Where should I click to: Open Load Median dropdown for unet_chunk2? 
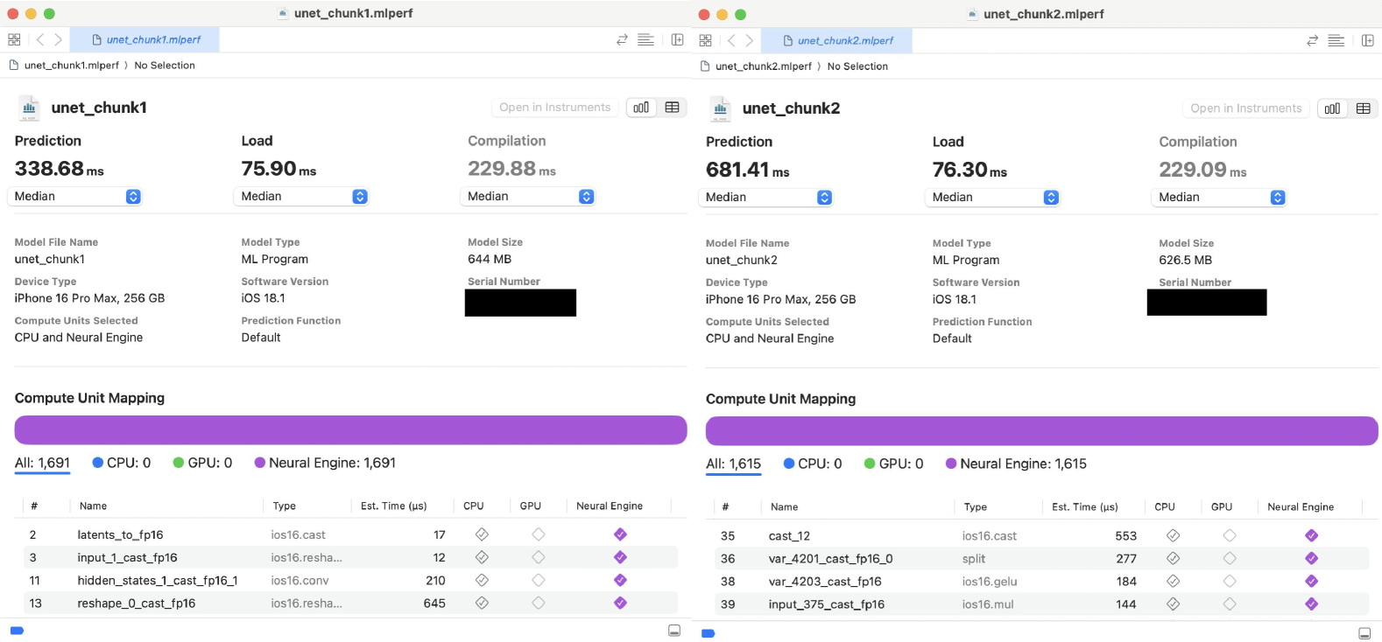[x=992, y=198]
